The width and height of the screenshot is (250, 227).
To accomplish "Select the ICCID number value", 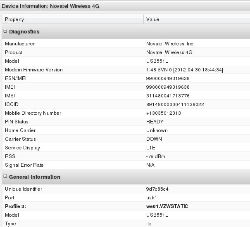I will (x=175, y=104).
